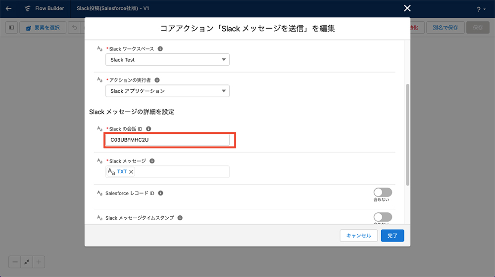Show info for Slack の会話 ID
The image size is (495, 277).
pyautogui.click(x=148, y=129)
